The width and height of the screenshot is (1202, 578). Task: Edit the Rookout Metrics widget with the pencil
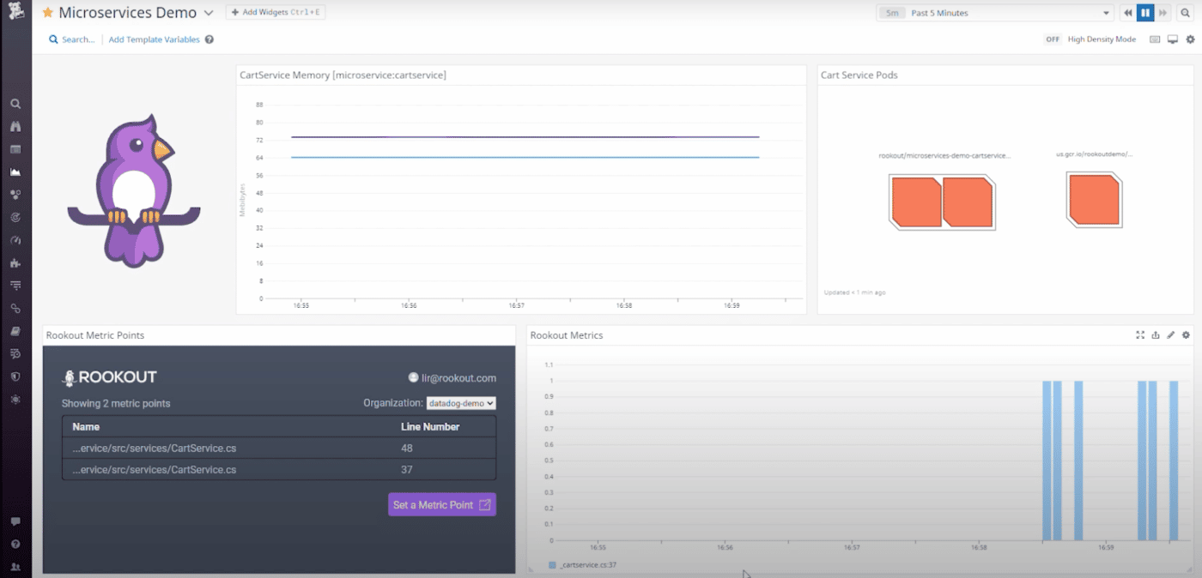(1170, 335)
